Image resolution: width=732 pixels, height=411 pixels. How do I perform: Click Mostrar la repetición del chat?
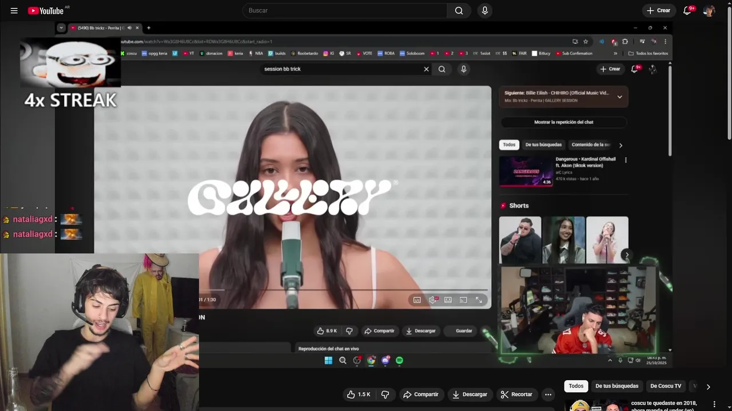(x=564, y=122)
